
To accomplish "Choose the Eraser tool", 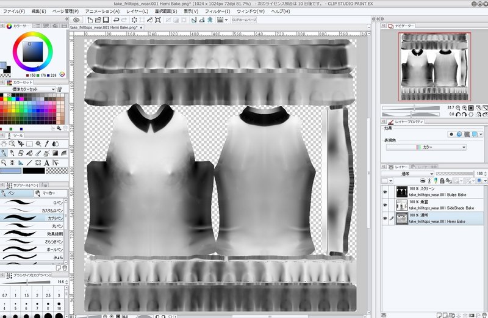I will tap(21, 153).
